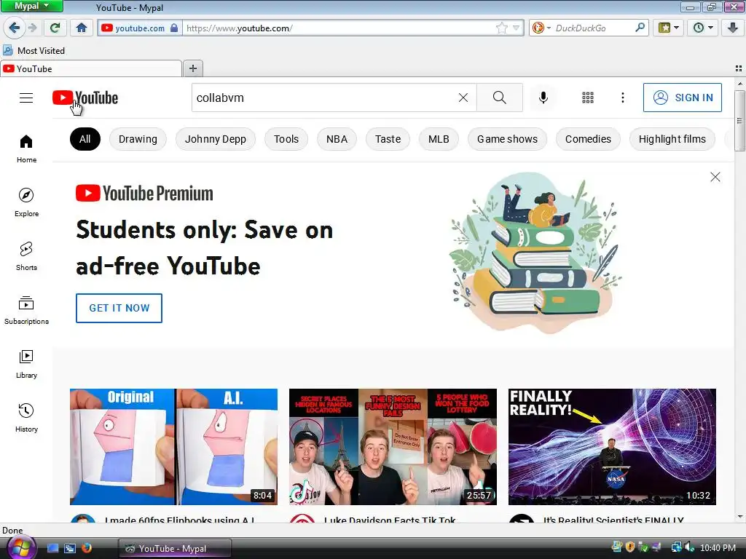
Task: Select the Game shows filter chip
Action: 507,139
